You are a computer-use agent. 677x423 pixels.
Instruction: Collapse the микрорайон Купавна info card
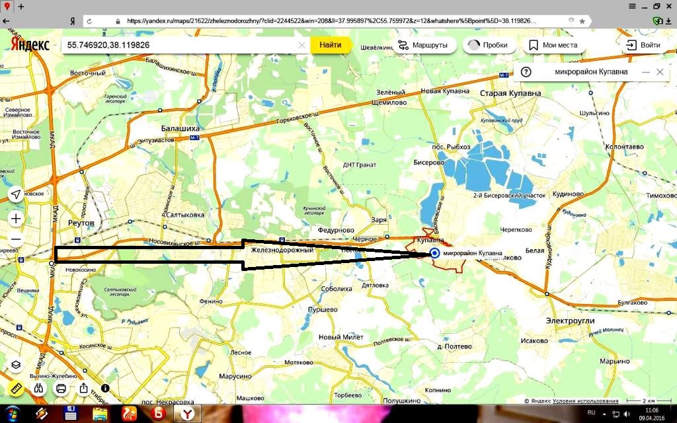tap(645, 72)
